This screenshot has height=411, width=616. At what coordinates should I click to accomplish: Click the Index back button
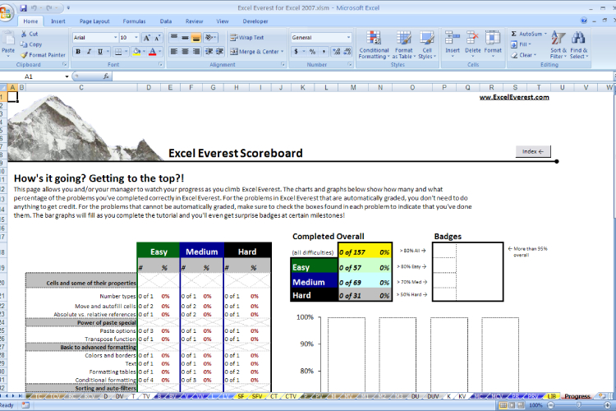[x=533, y=151]
